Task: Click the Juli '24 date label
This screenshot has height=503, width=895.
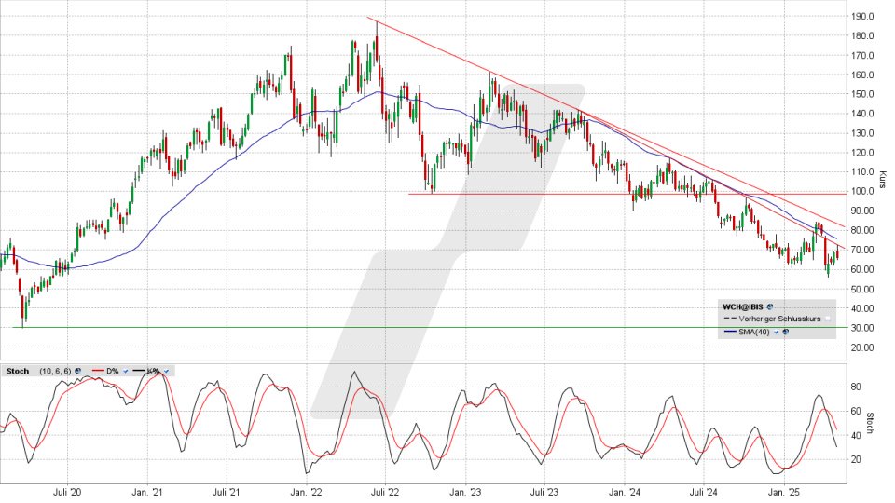Action: pos(703,492)
